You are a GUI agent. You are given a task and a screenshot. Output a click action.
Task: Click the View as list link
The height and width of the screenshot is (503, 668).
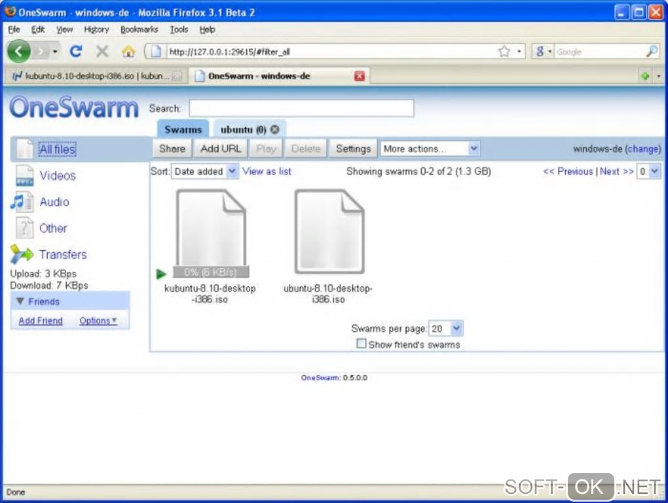267,171
